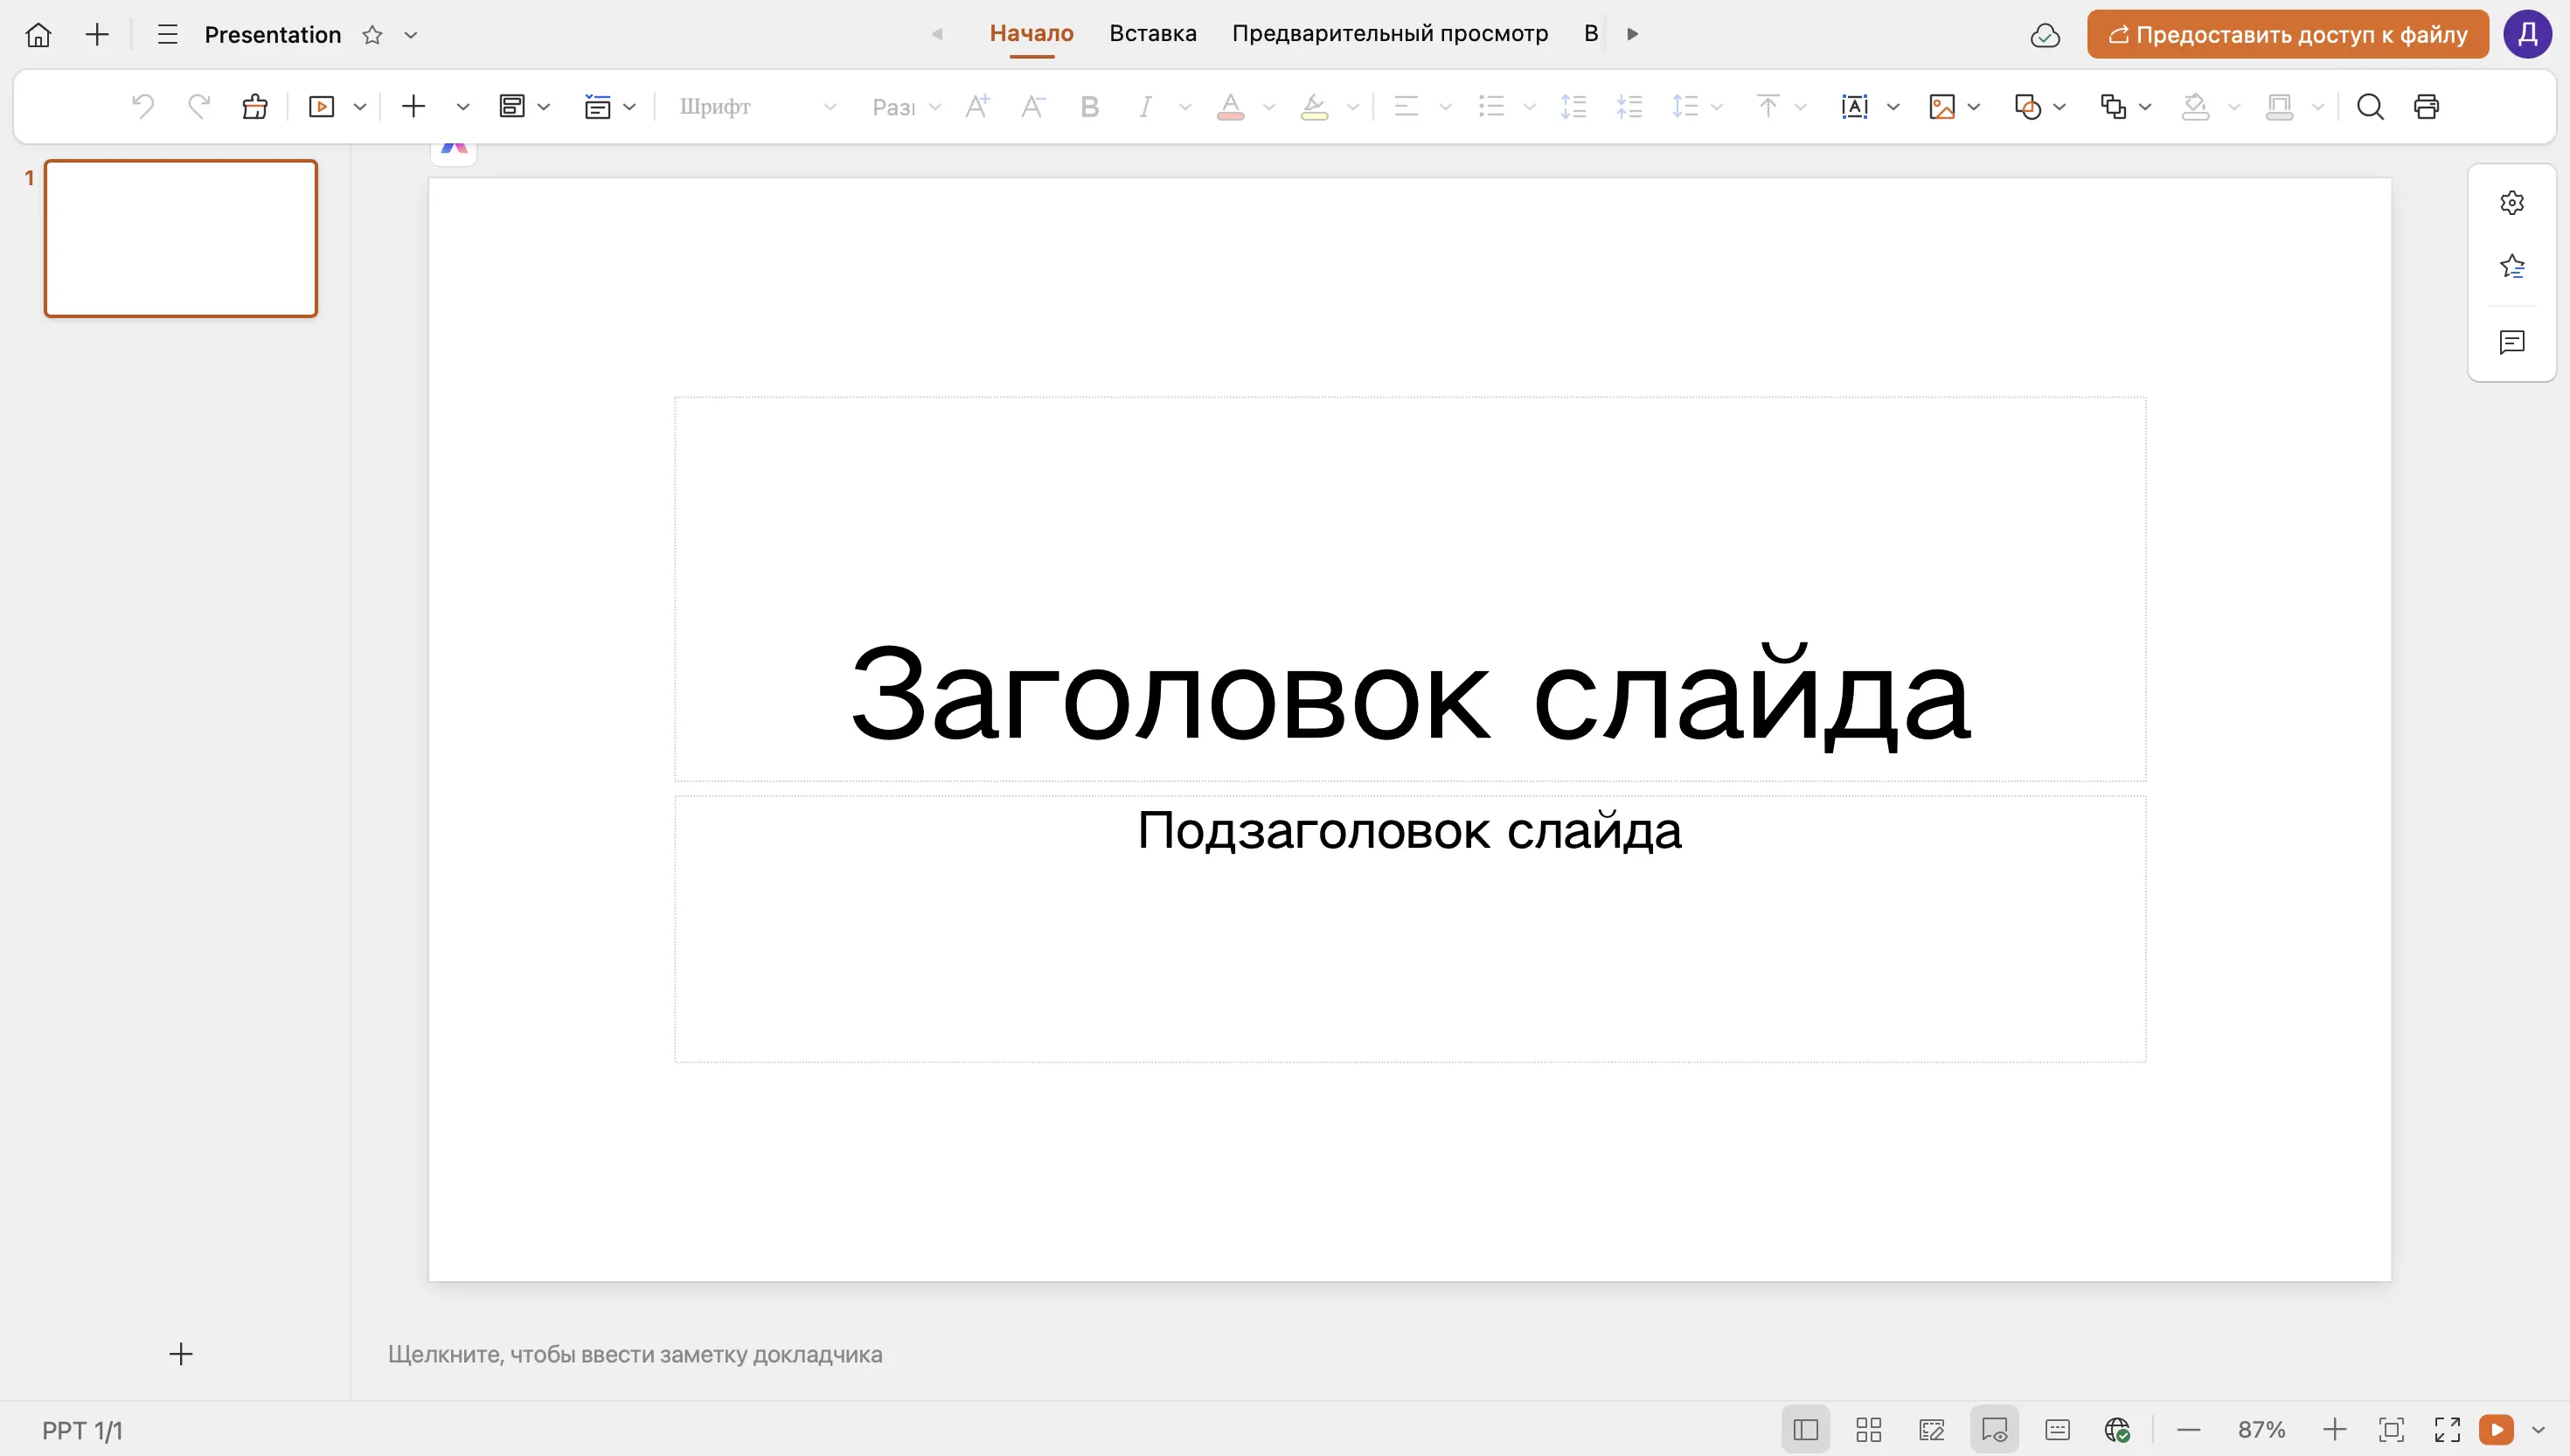Redo the last action
Image resolution: width=2570 pixels, height=1456 pixels.
coord(199,106)
